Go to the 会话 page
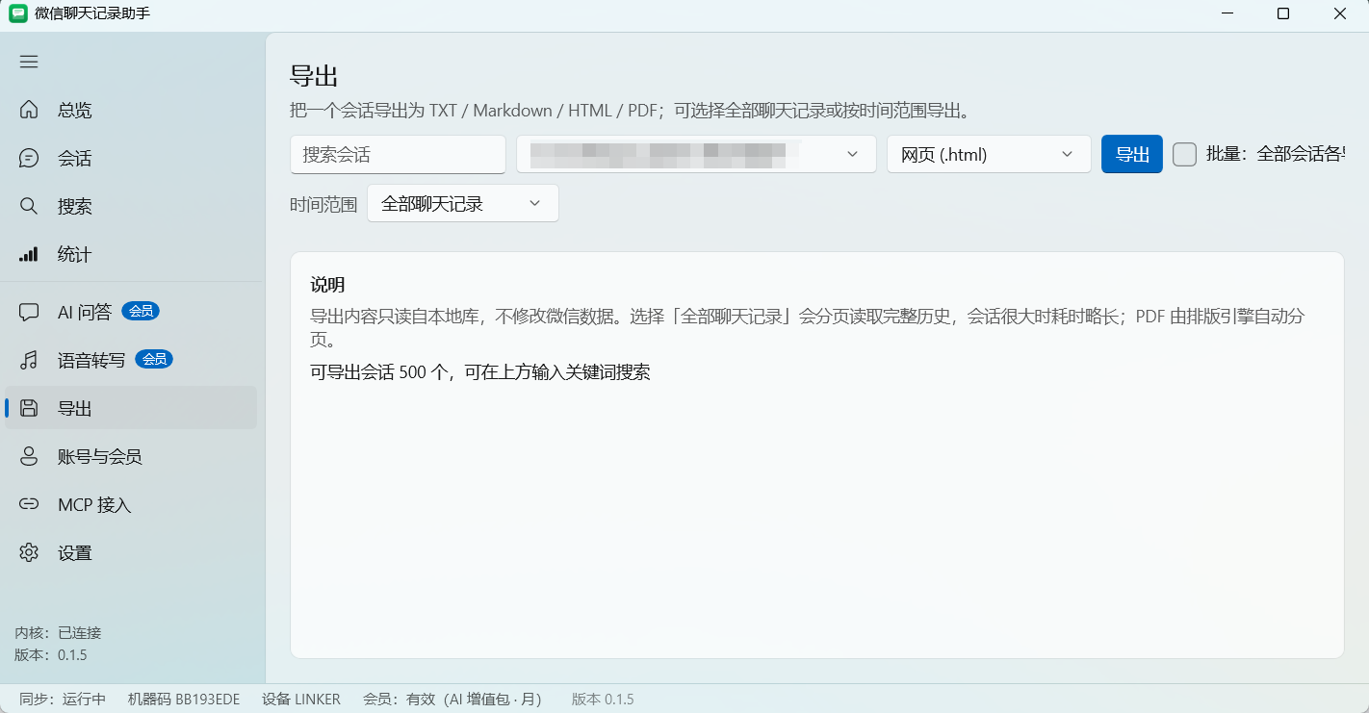Viewport: 1369px width, 713px height. (131, 158)
